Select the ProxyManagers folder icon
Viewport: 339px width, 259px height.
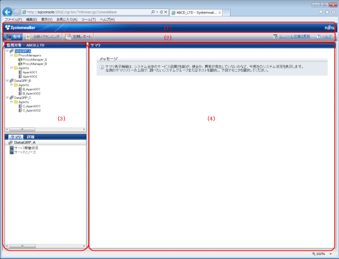coord(16,55)
